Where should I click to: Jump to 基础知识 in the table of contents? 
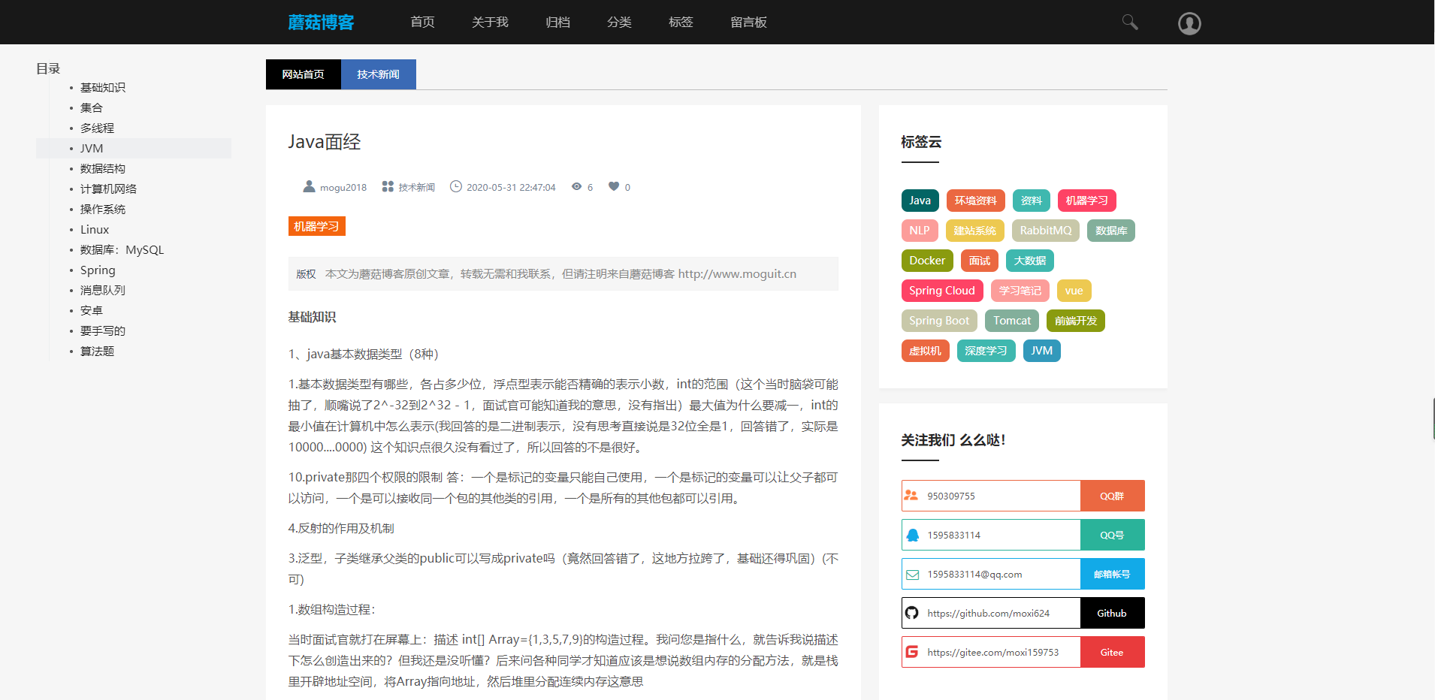pos(103,88)
